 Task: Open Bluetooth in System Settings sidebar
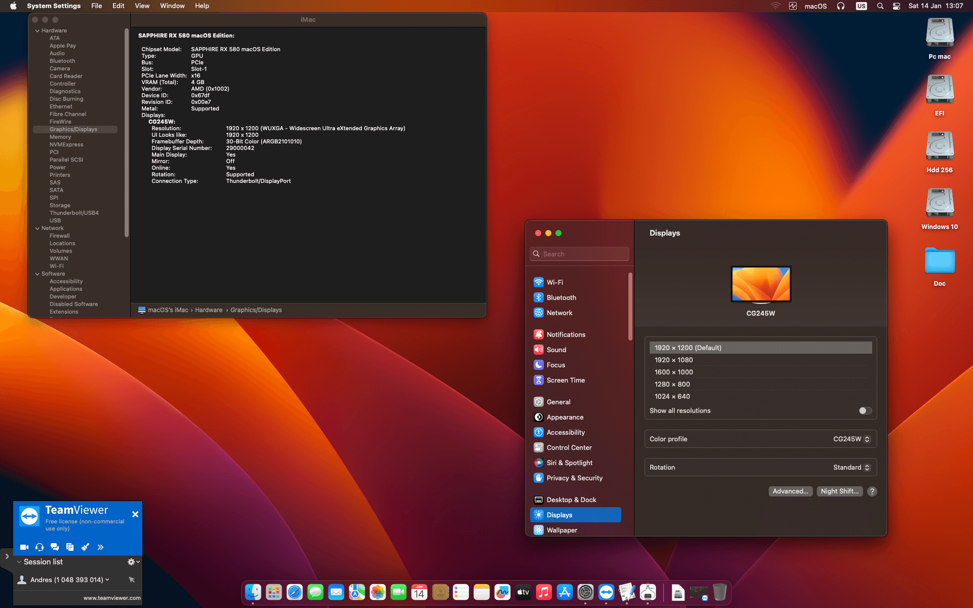(x=576, y=297)
